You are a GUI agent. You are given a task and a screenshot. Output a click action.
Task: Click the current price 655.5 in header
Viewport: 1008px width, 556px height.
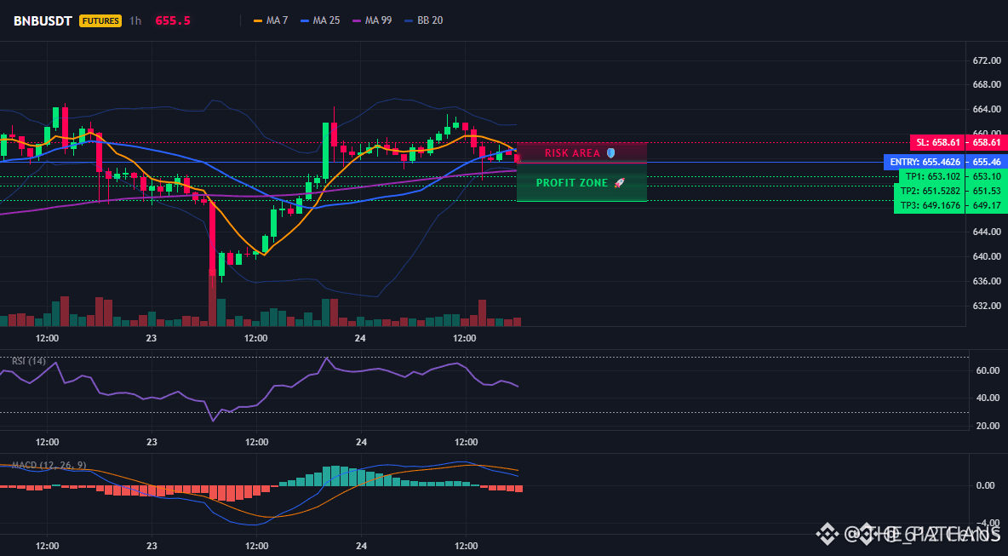[x=173, y=20]
